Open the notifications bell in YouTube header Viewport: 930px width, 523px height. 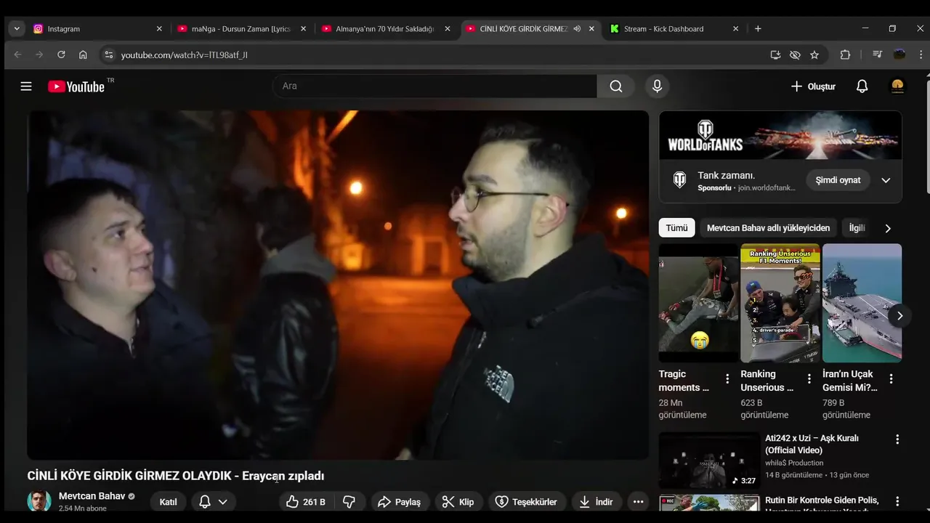tap(862, 86)
